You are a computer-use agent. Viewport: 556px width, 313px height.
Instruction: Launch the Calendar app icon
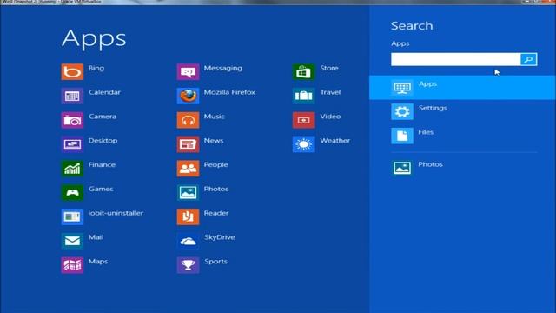click(x=72, y=96)
